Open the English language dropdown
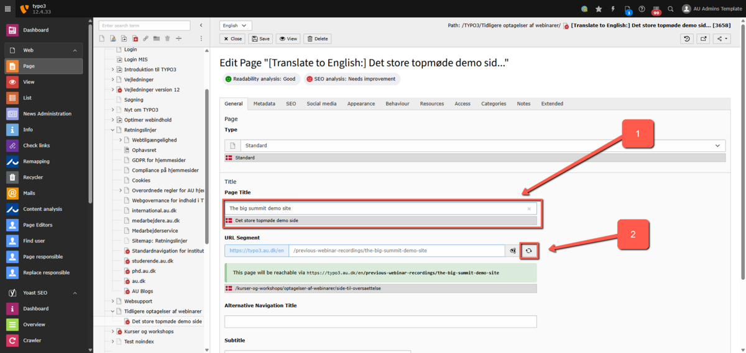 (x=236, y=25)
